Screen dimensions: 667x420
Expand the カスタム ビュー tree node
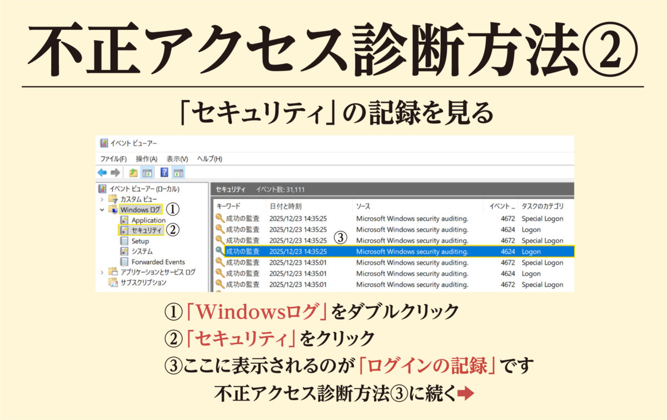click(102, 199)
